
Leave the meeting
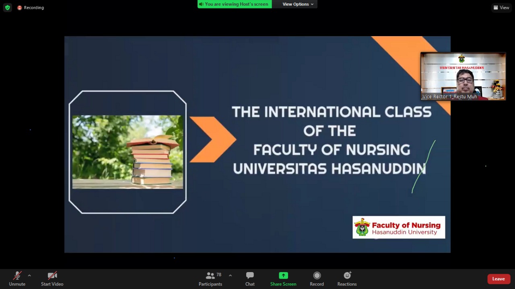coord(499,279)
